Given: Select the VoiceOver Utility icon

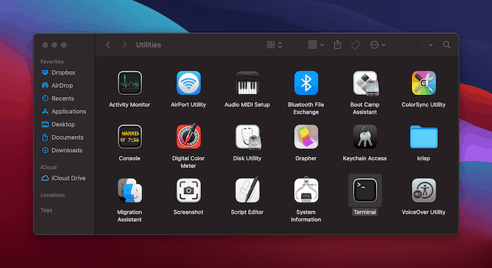Looking at the screenshot, I should tap(424, 191).
